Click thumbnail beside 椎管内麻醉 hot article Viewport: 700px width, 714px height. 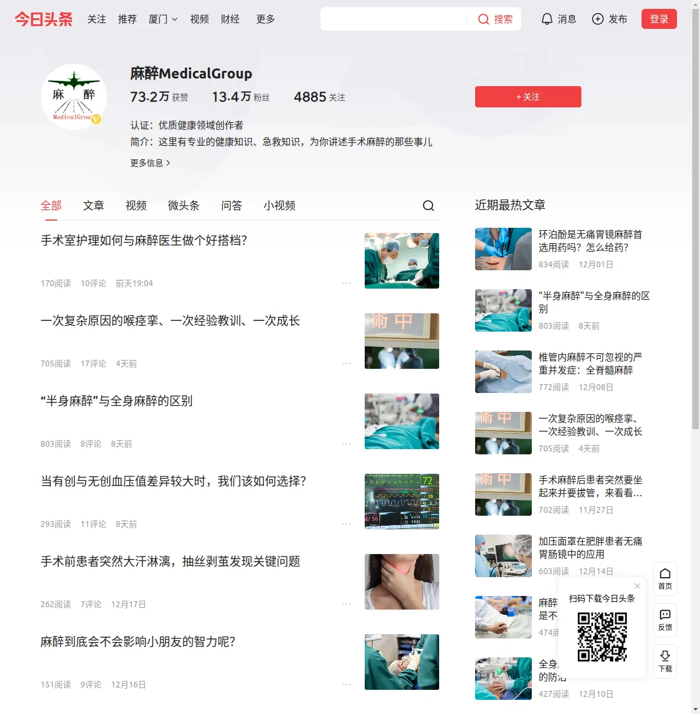pyautogui.click(x=503, y=372)
